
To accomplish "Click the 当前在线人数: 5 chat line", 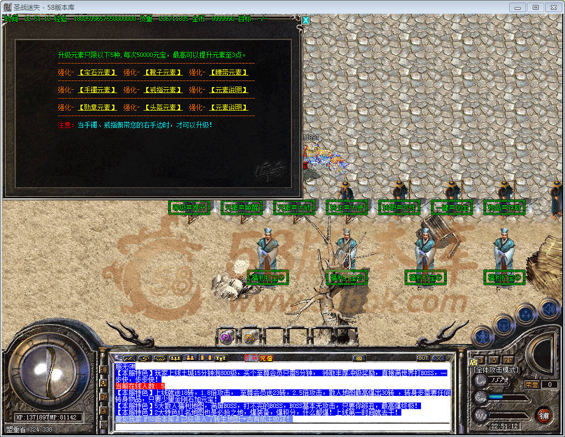I will click(140, 386).
